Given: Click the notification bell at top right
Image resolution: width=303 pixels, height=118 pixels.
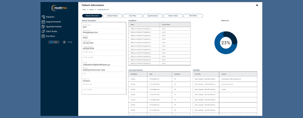Looking at the screenshot, I should coord(257,5).
